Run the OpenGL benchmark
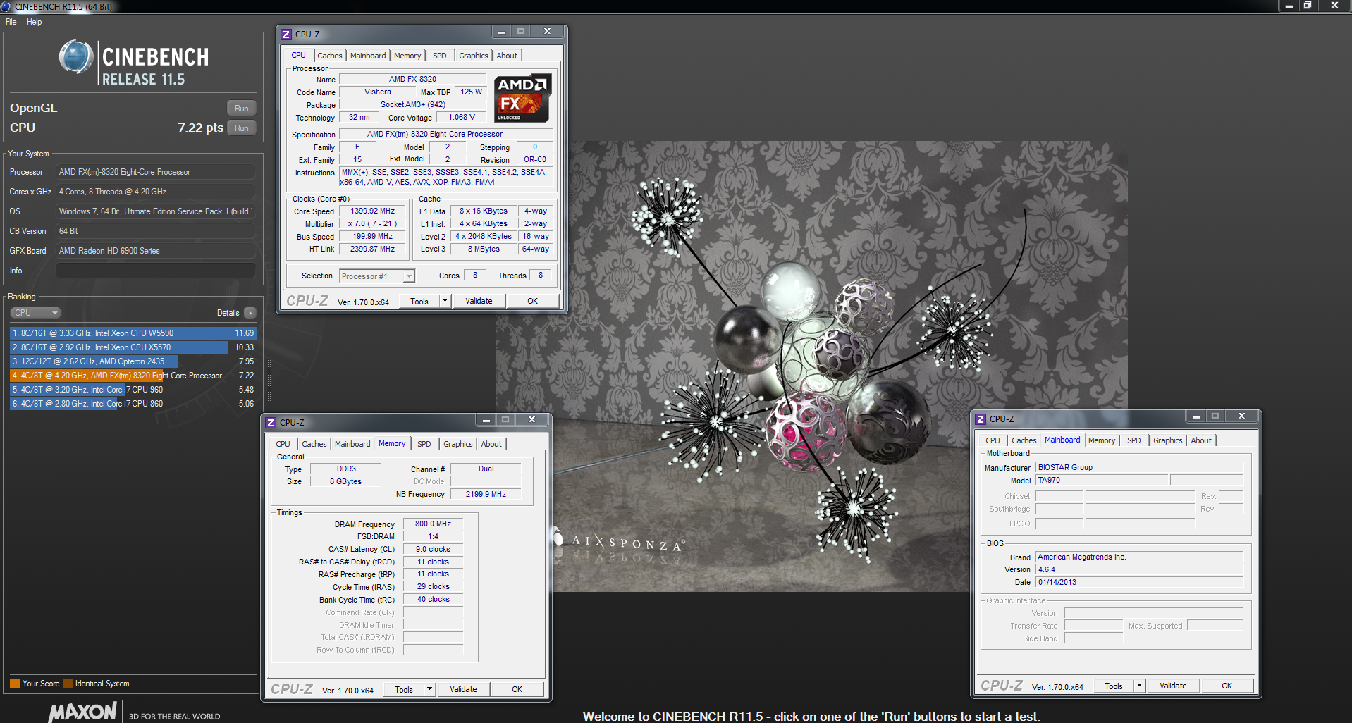Viewport: 1352px width, 723px height. click(x=242, y=109)
